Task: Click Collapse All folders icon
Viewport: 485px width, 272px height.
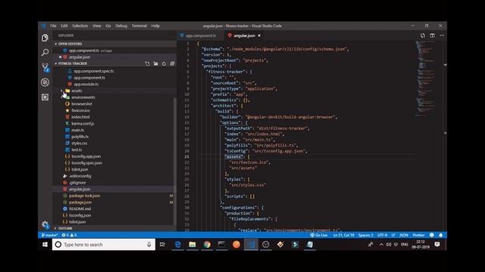Action: (x=172, y=63)
